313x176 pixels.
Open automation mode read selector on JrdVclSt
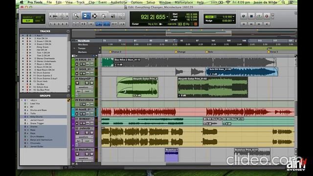[88, 141]
